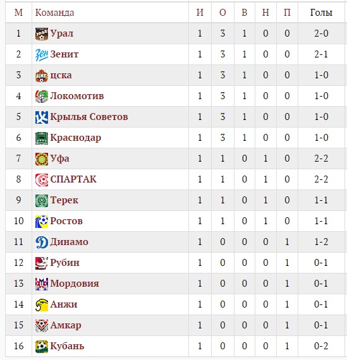Click the Крылья Советов logo icon

[x=42, y=117]
